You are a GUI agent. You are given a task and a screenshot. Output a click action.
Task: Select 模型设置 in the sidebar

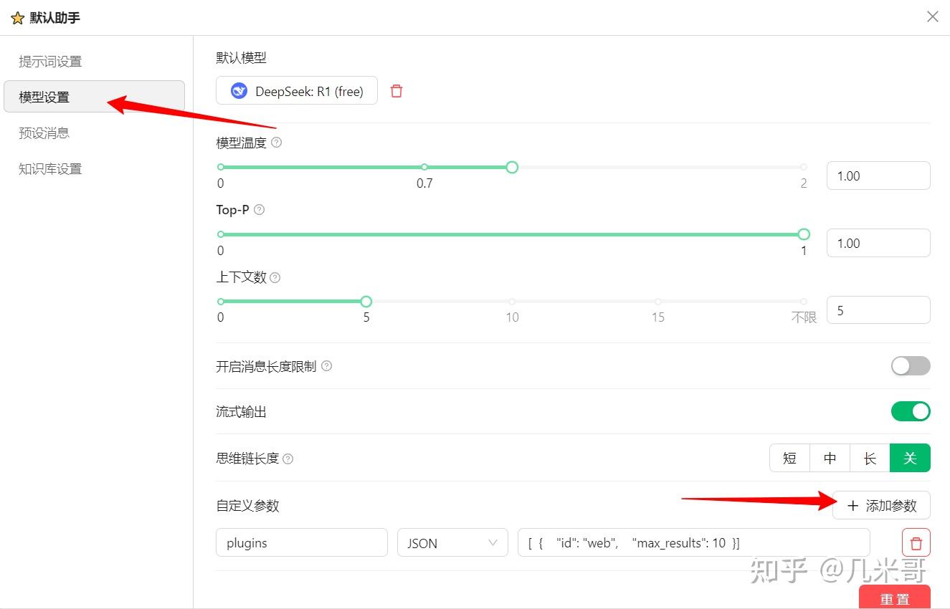tap(94, 97)
